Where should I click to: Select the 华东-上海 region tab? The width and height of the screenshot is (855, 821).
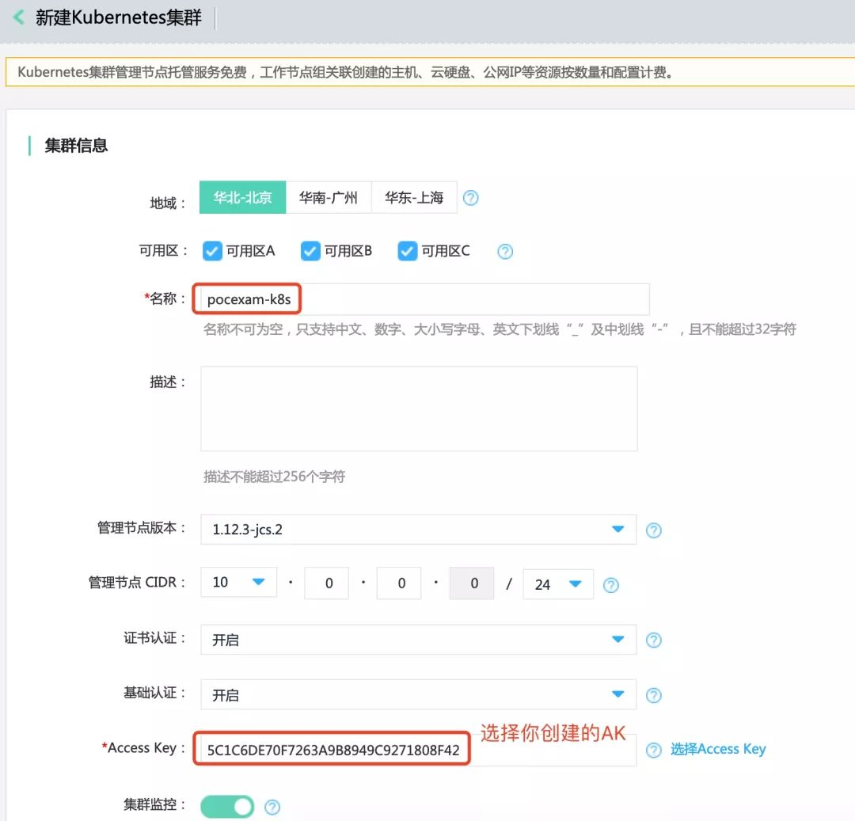click(x=413, y=197)
